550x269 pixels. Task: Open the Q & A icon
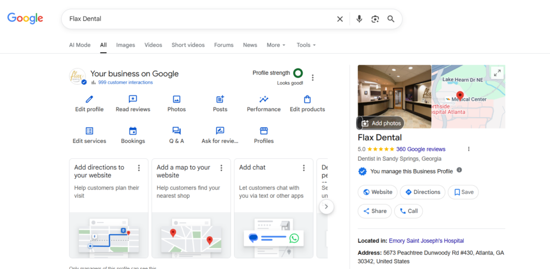click(176, 131)
